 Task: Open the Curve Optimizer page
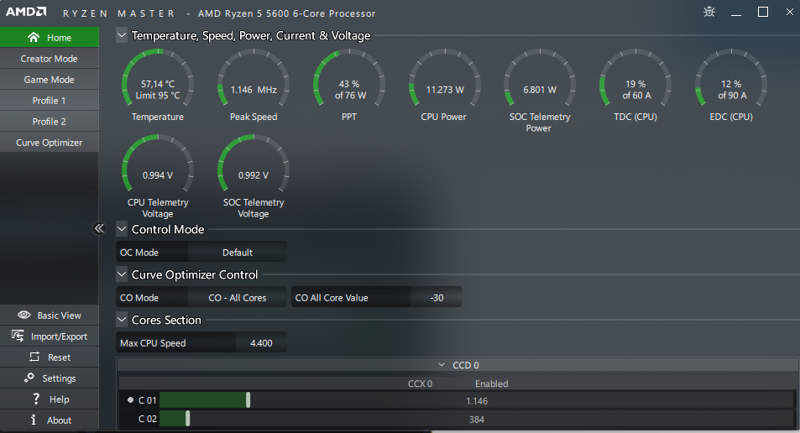tap(50, 143)
